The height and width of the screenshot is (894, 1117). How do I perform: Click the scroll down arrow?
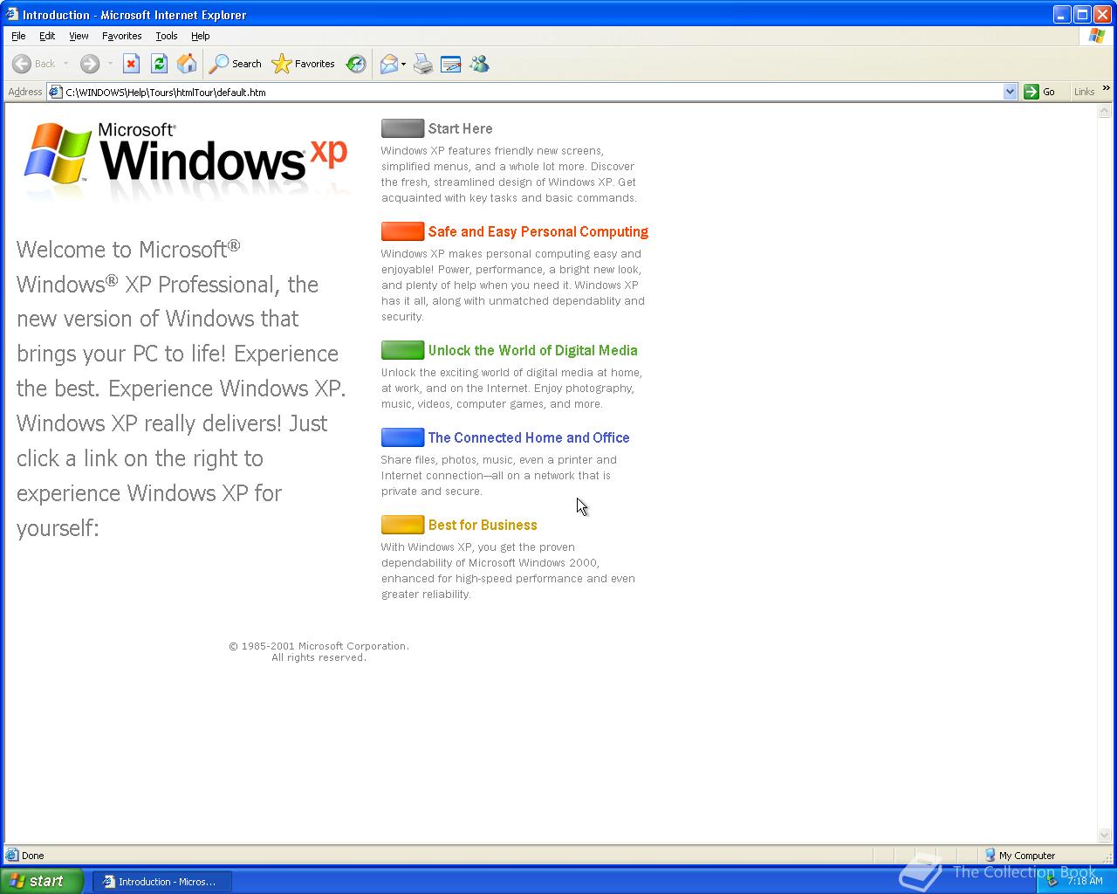[x=1104, y=836]
